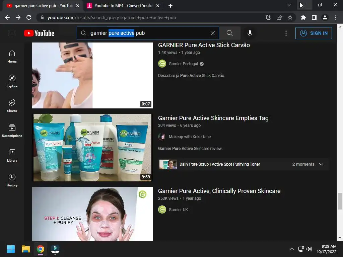343x257 pixels.
Task: Open GARNIER Pure Active Stick Carvão video title
Action: click(x=204, y=45)
